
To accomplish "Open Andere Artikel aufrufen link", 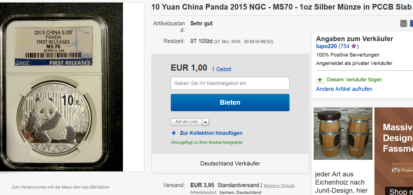I will pos(344,89).
